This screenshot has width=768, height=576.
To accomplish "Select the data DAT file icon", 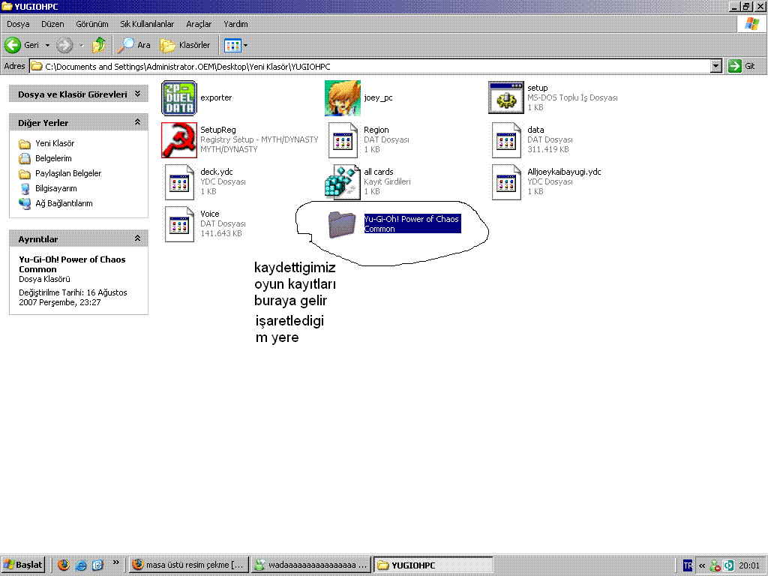I will pos(506,140).
